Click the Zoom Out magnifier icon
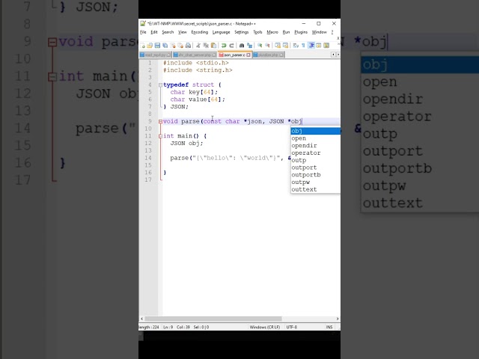 click(267, 45)
